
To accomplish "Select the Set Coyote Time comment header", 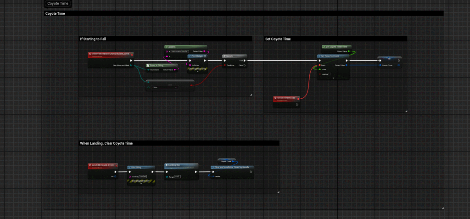I will click(278, 39).
